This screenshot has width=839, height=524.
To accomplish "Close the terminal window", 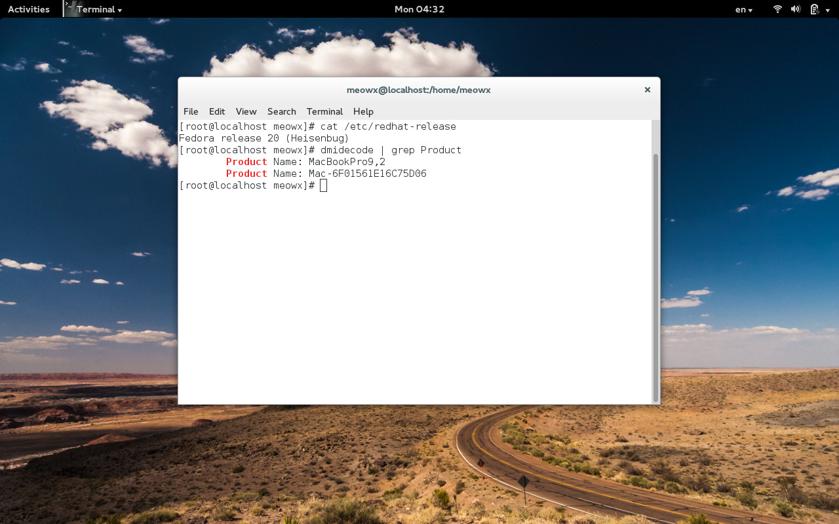I will pyautogui.click(x=647, y=90).
